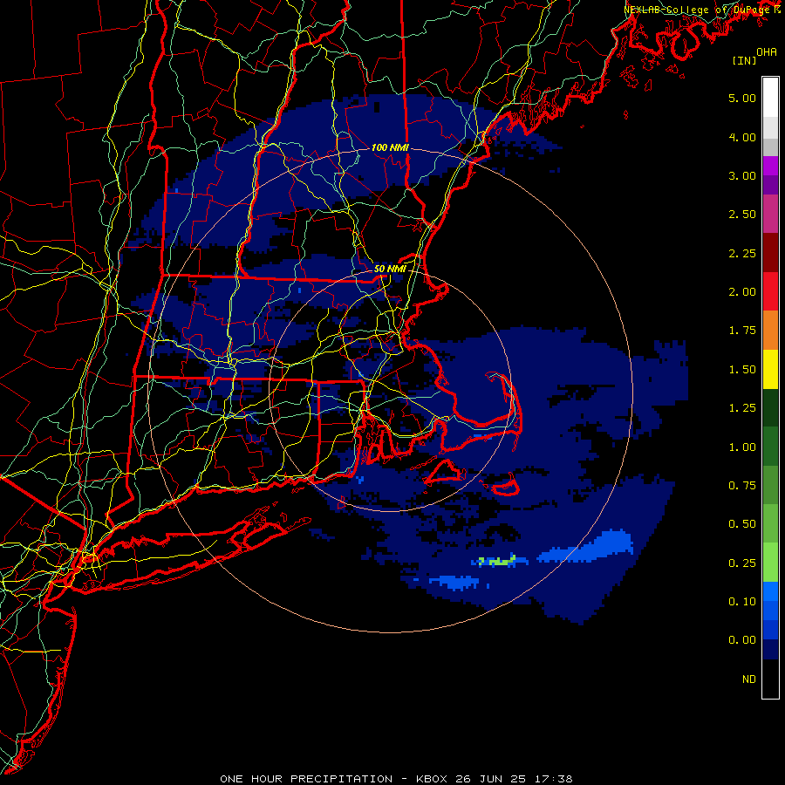This screenshot has height=785, width=785.
Task: Click the 'OHA' product code label
Action: coord(767,52)
